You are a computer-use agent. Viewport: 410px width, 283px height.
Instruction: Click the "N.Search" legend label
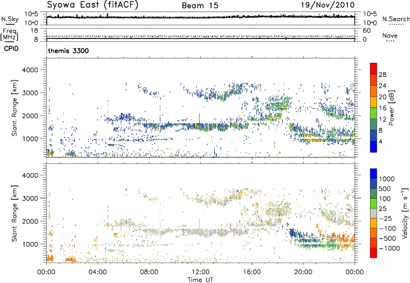click(396, 19)
